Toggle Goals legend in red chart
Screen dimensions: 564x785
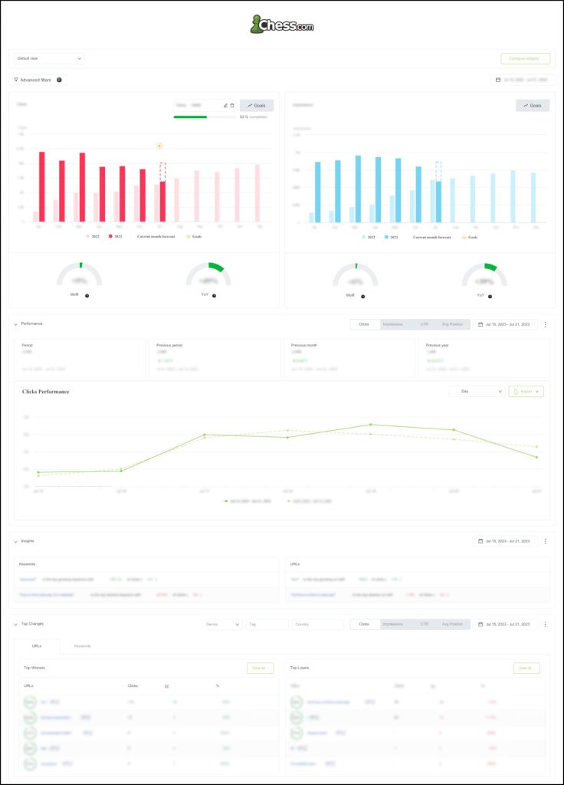(x=194, y=236)
